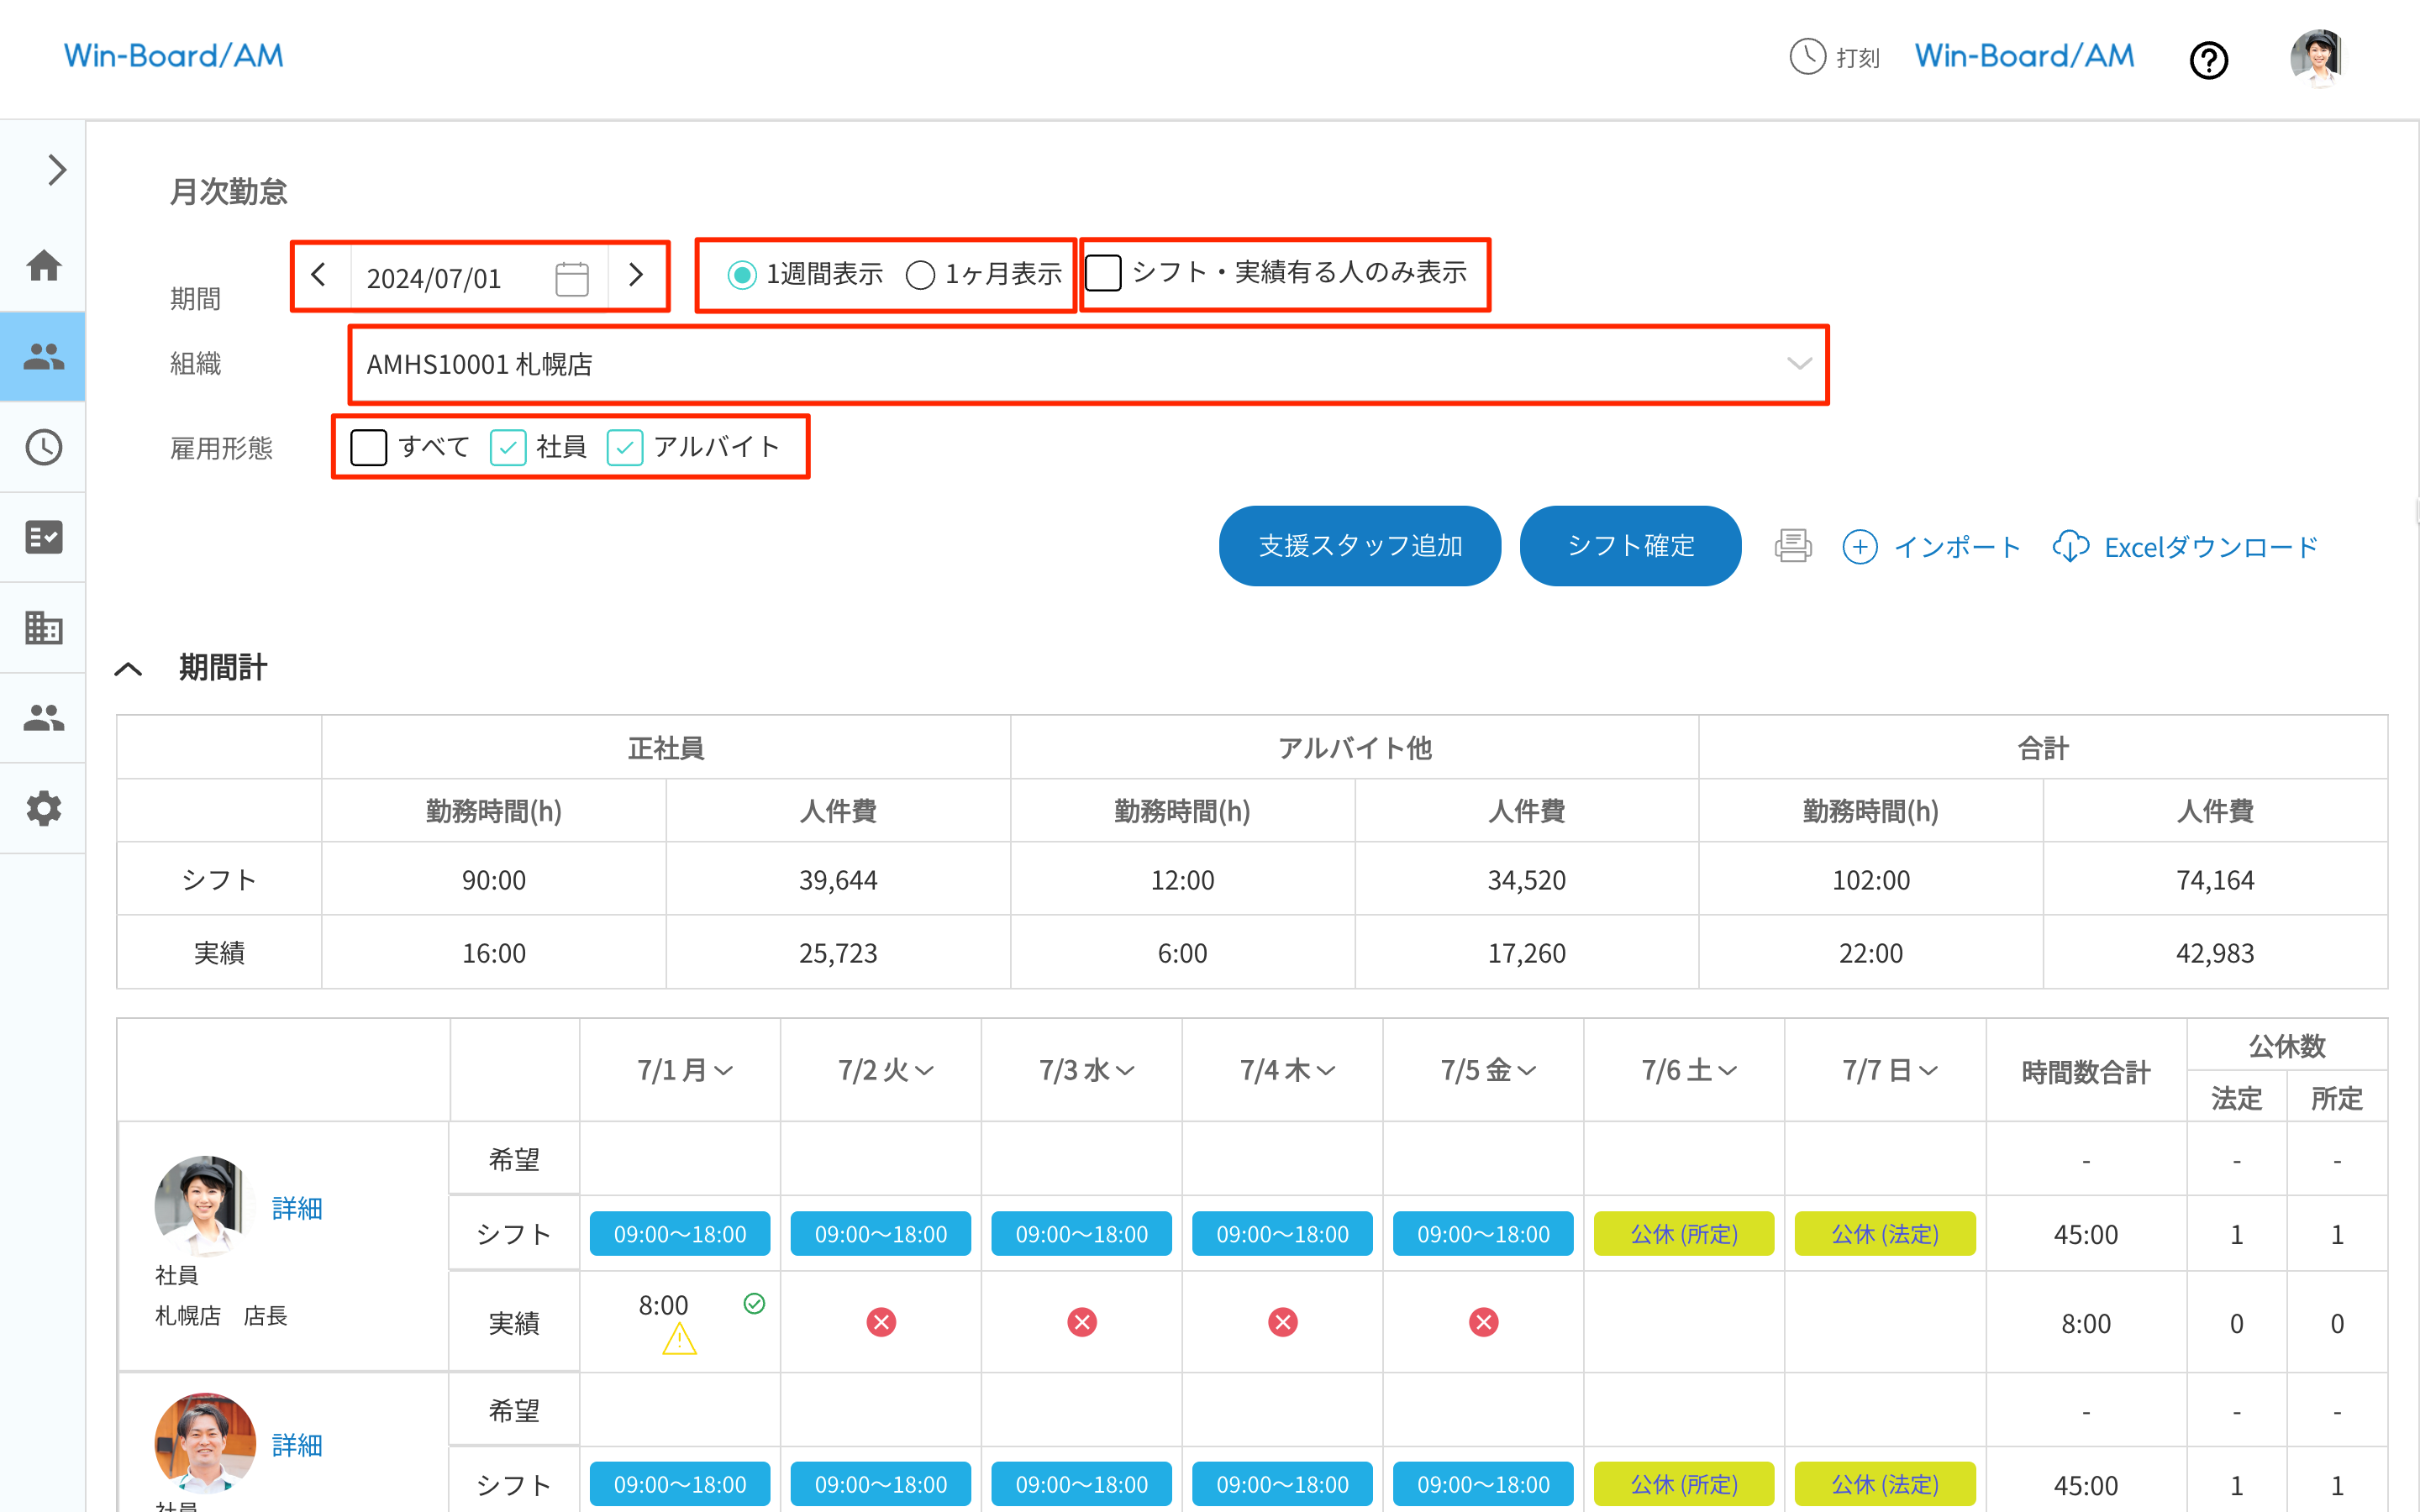The image size is (2420, 1512).
Task: Click the 打刻 clock icon
Action: point(1807,57)
